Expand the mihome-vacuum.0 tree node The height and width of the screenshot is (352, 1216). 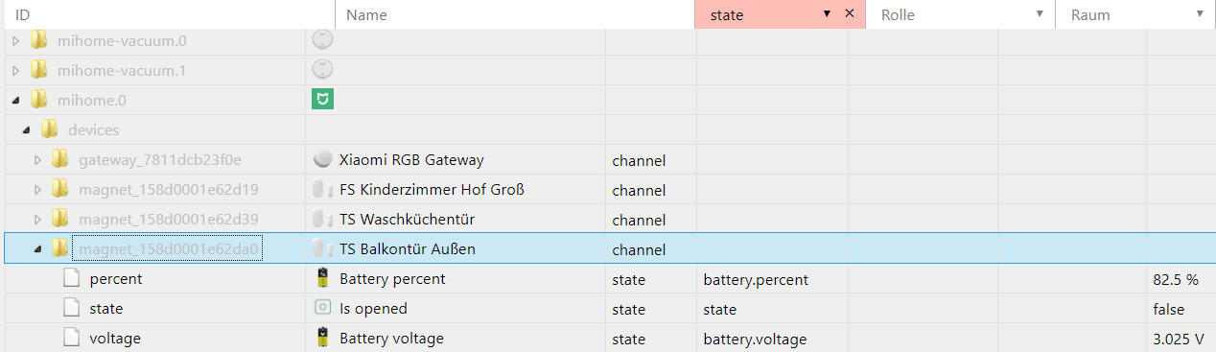click(x=15, y=40)
